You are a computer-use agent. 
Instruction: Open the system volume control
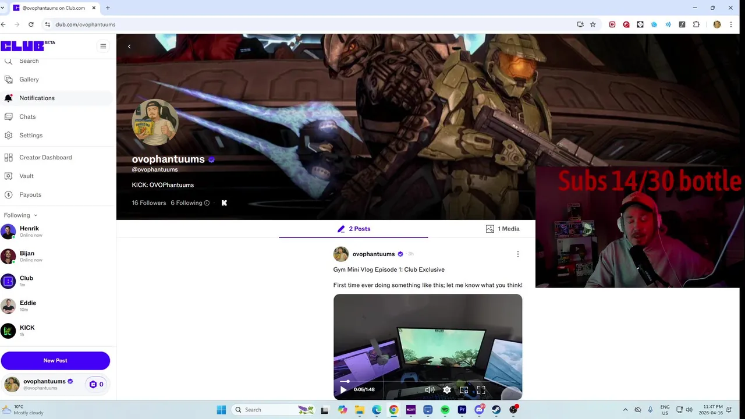(x=690, y=410)
